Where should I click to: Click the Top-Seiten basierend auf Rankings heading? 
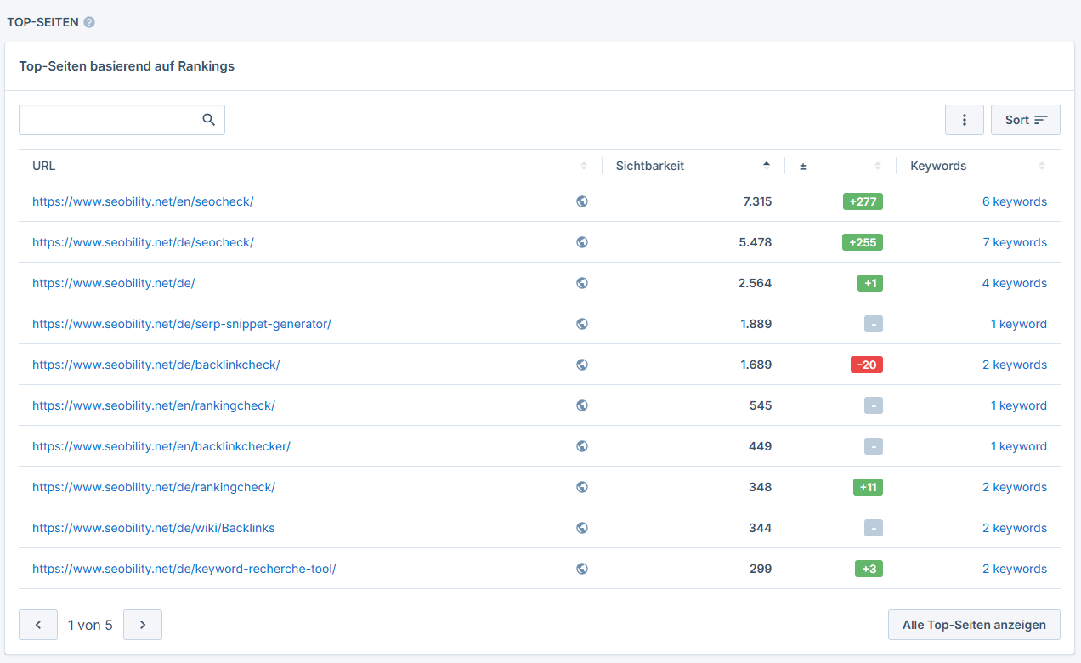coord(127,66)
